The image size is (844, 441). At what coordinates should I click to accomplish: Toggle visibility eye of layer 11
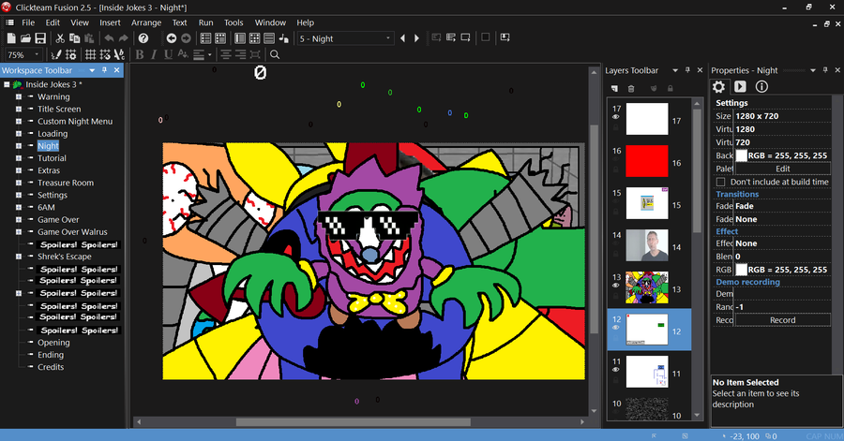pyautogui.click(x=616, y=370)
